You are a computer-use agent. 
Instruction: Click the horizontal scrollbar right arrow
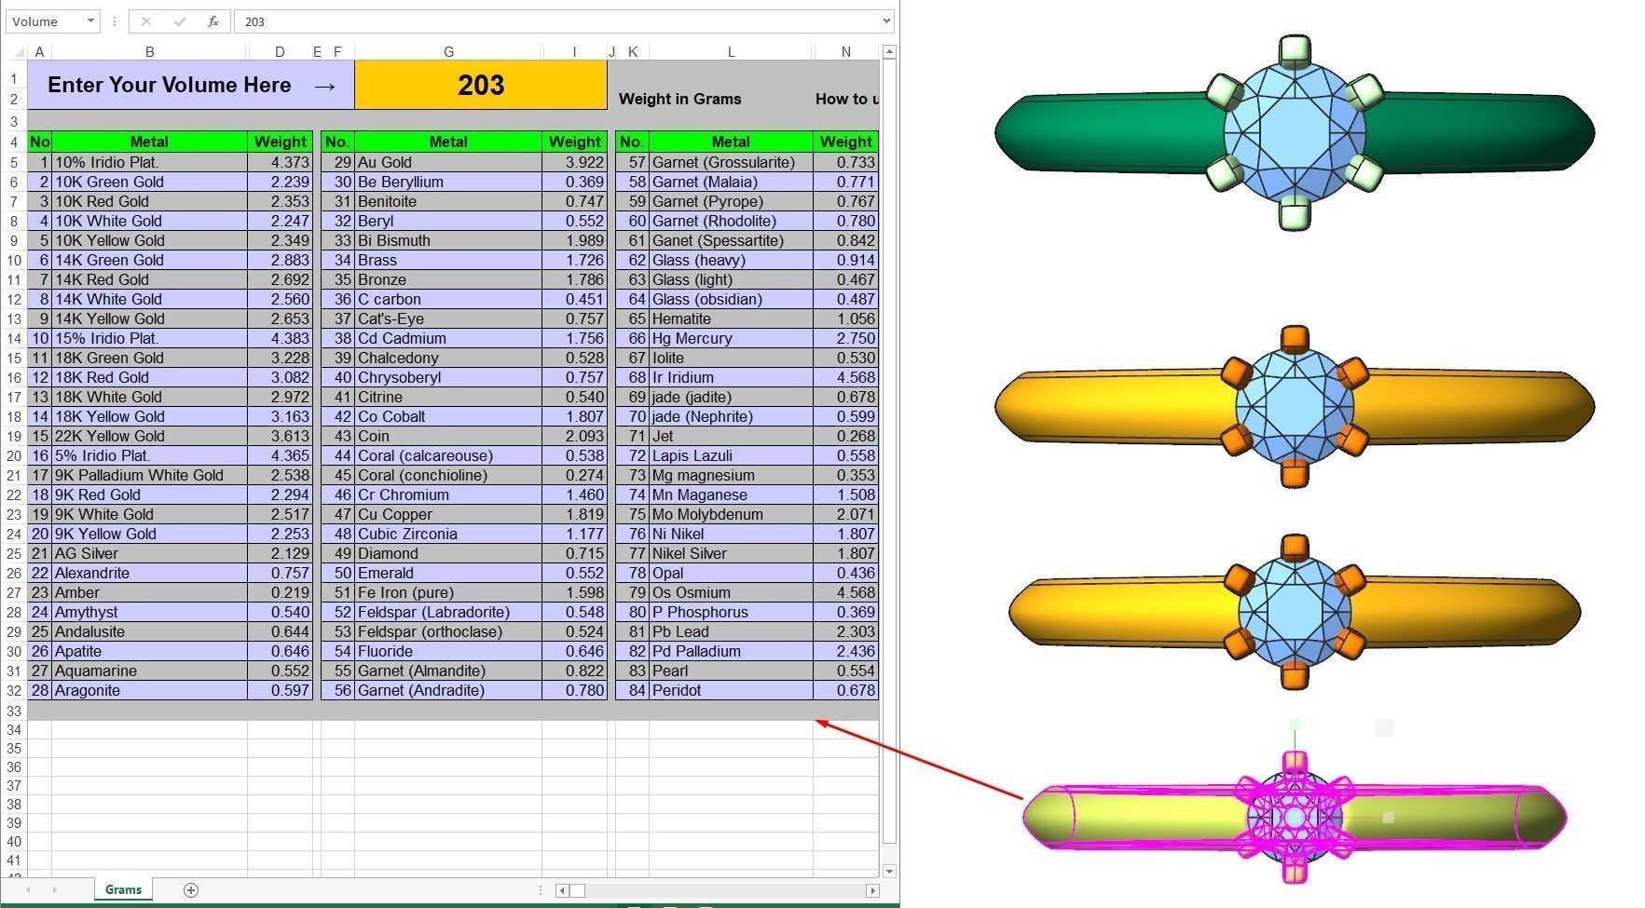872,890
